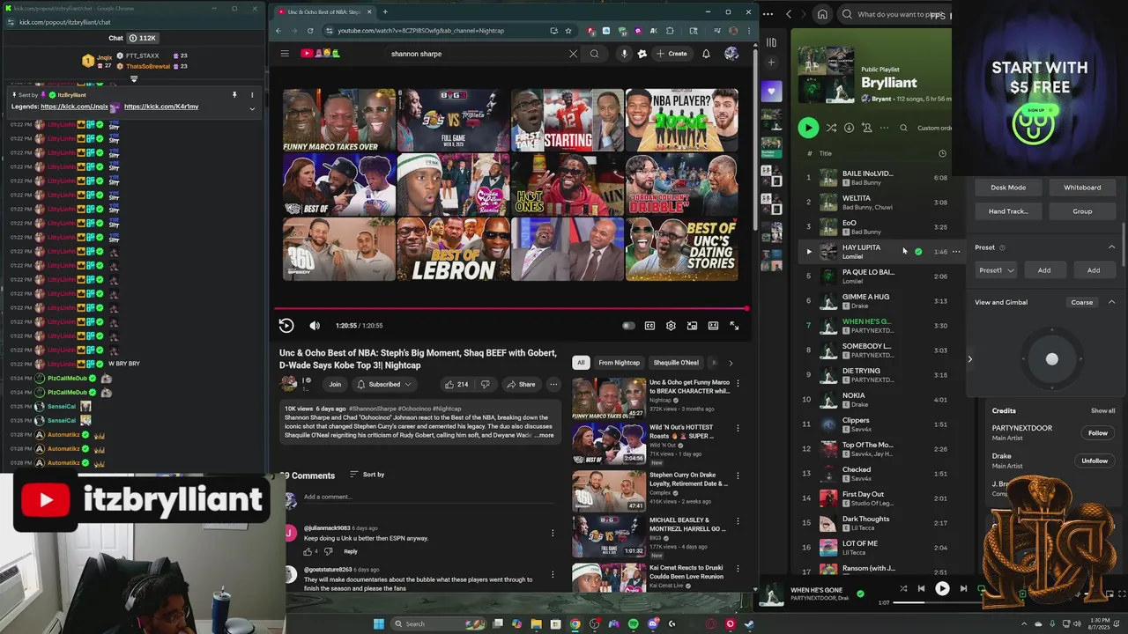Invite collaborators to Brylliant playlist
Image resolution: width=1128 pixels, height=634 pixels.
click(866, 128)
